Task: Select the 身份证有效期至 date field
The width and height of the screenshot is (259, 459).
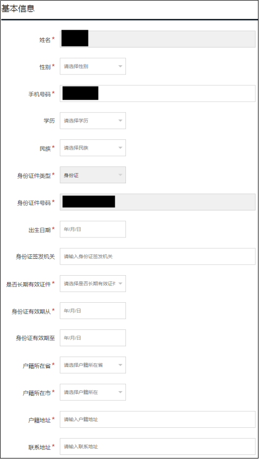Action: pos(93,338)
